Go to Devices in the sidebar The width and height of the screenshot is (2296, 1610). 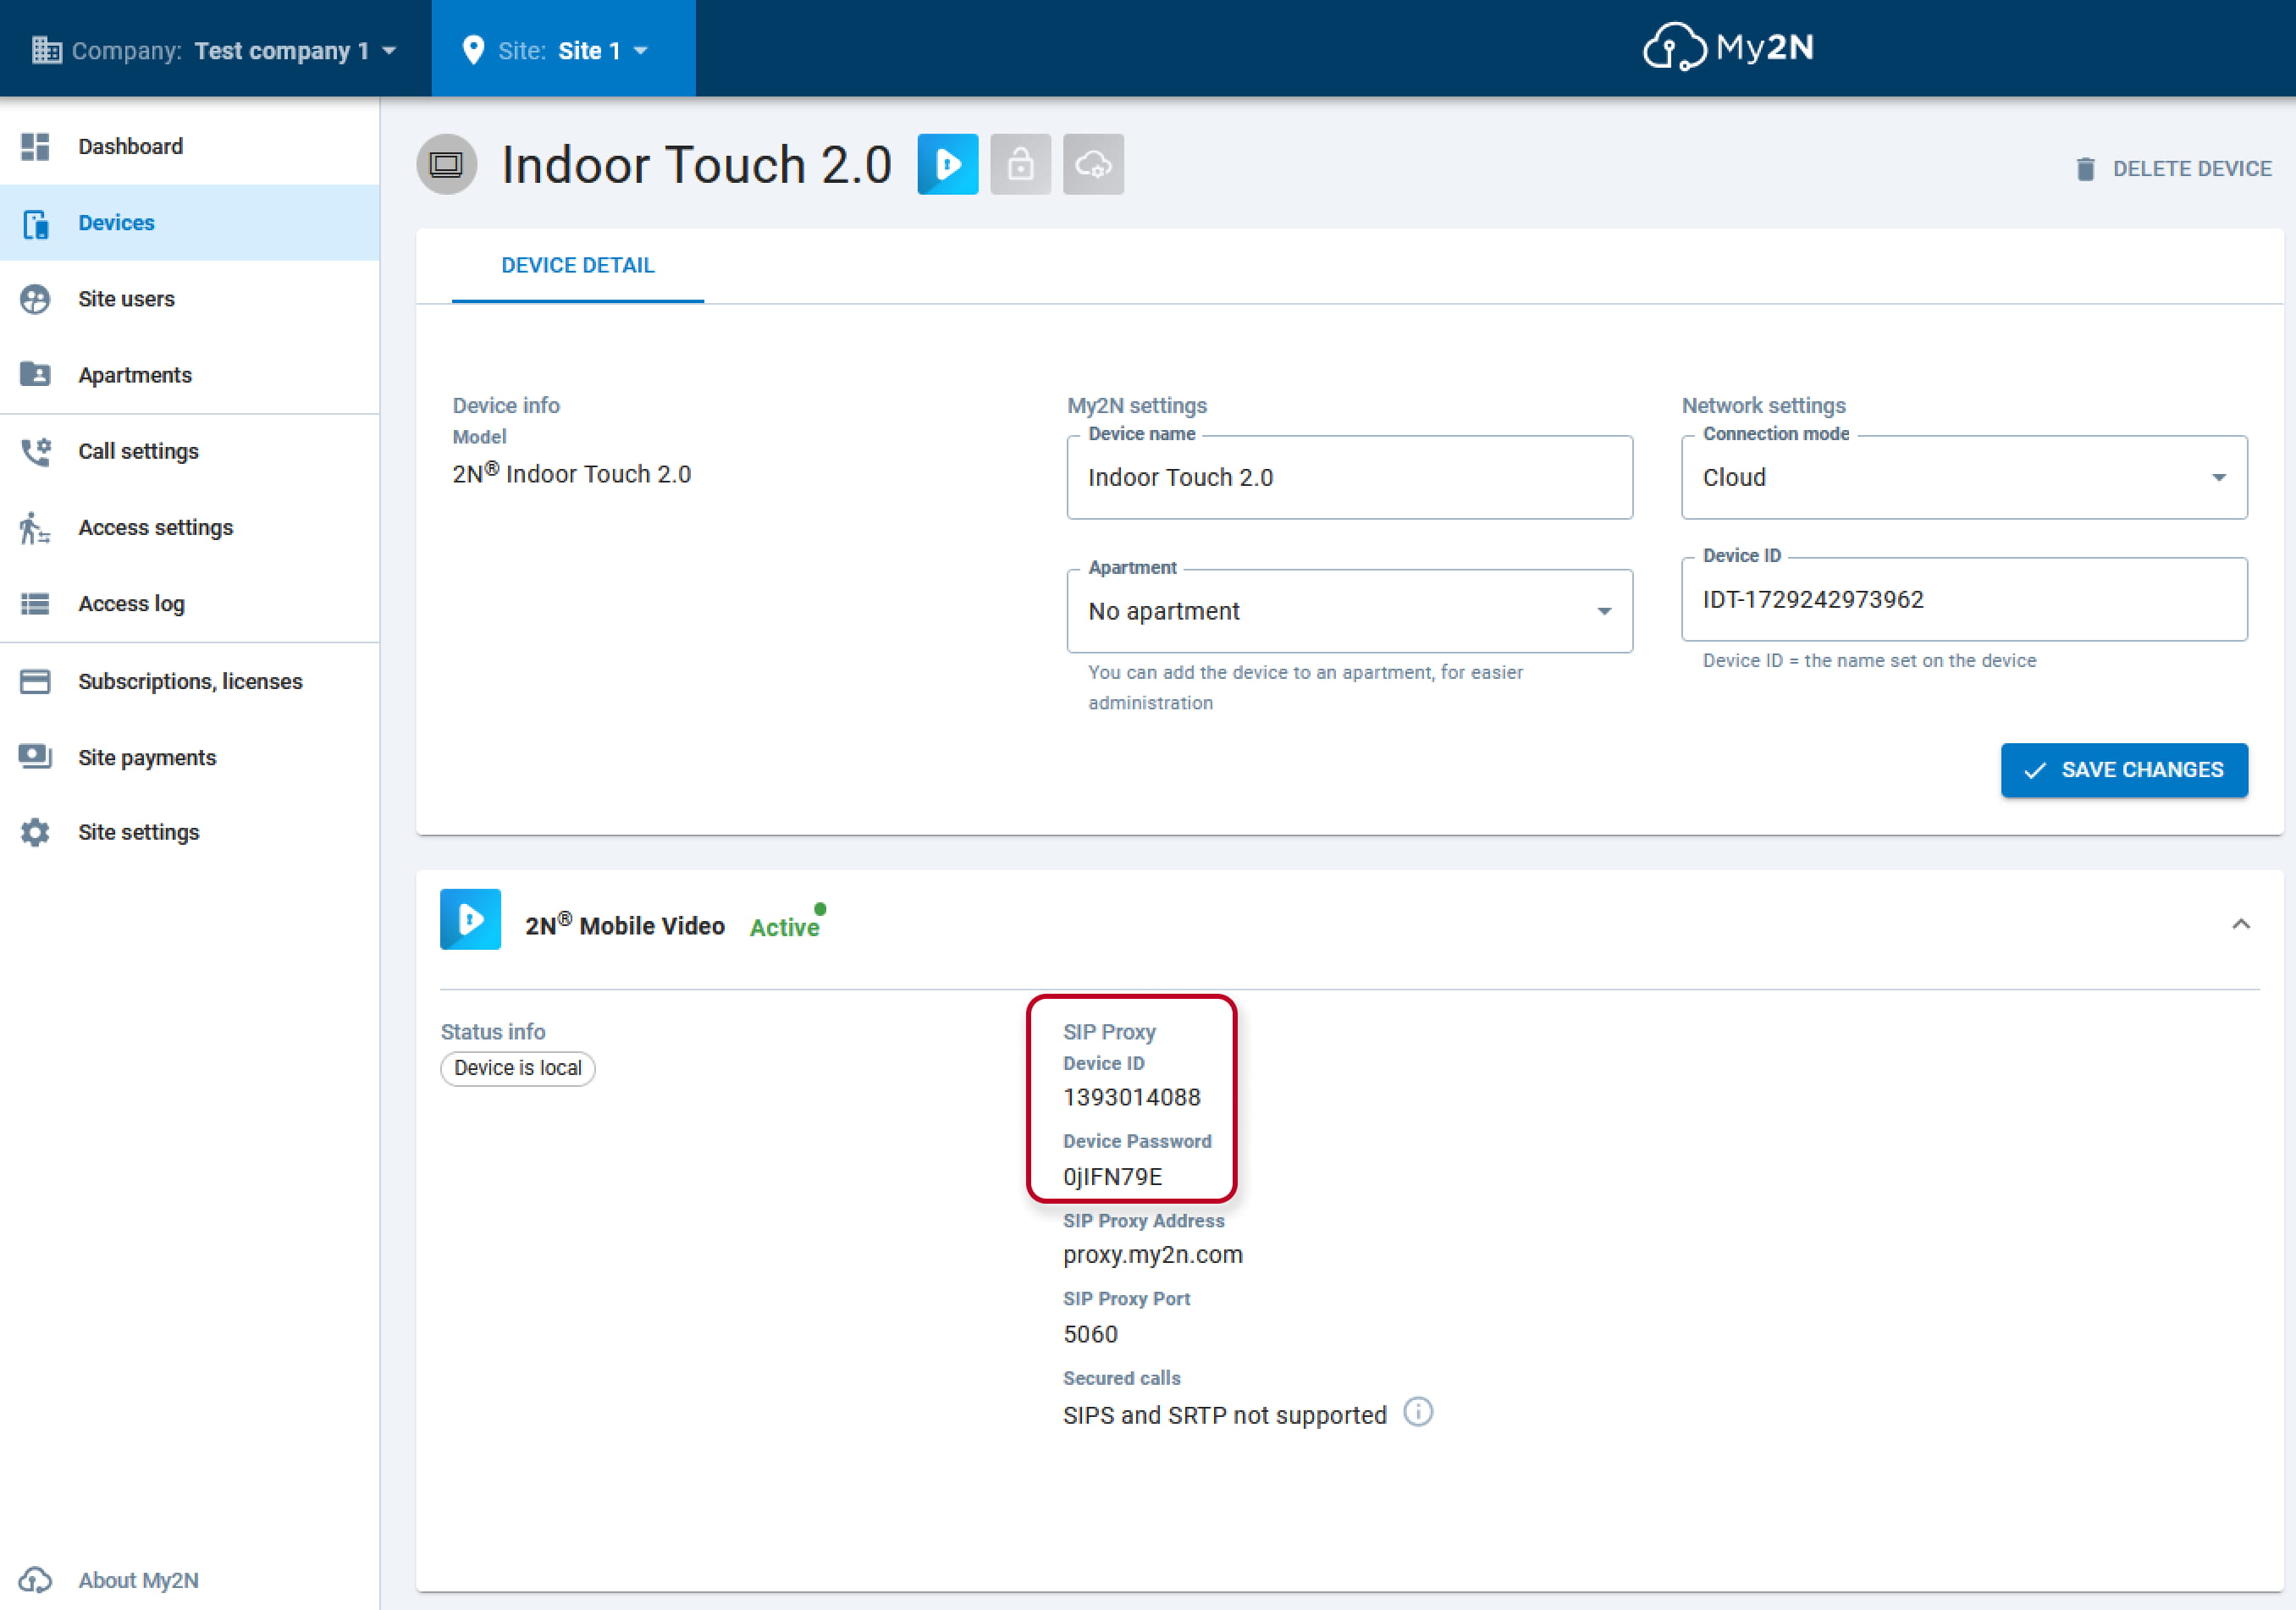click(190, 223)
